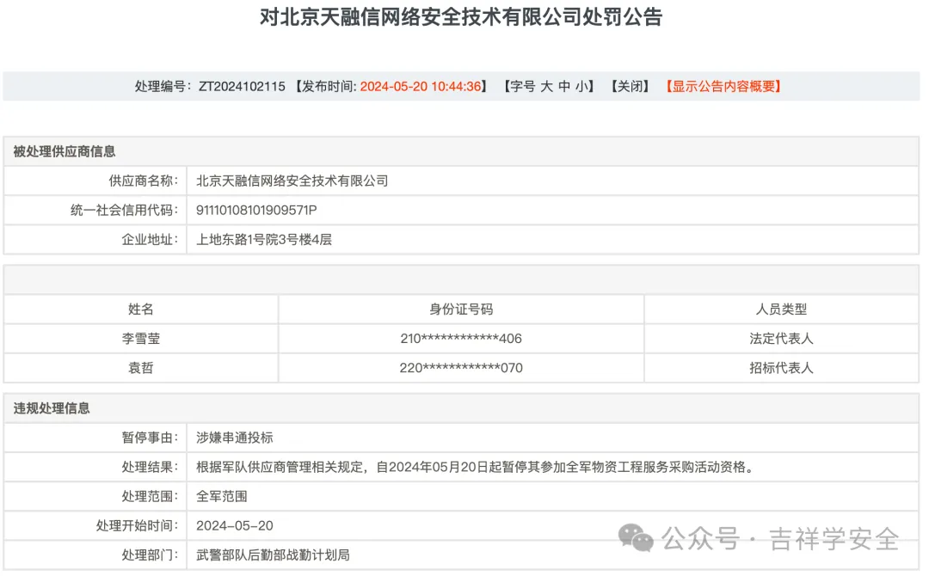Viewport: 929px width, 576px height.
Task: Click the 姓名 column header
Action: [x=141, y=309]
